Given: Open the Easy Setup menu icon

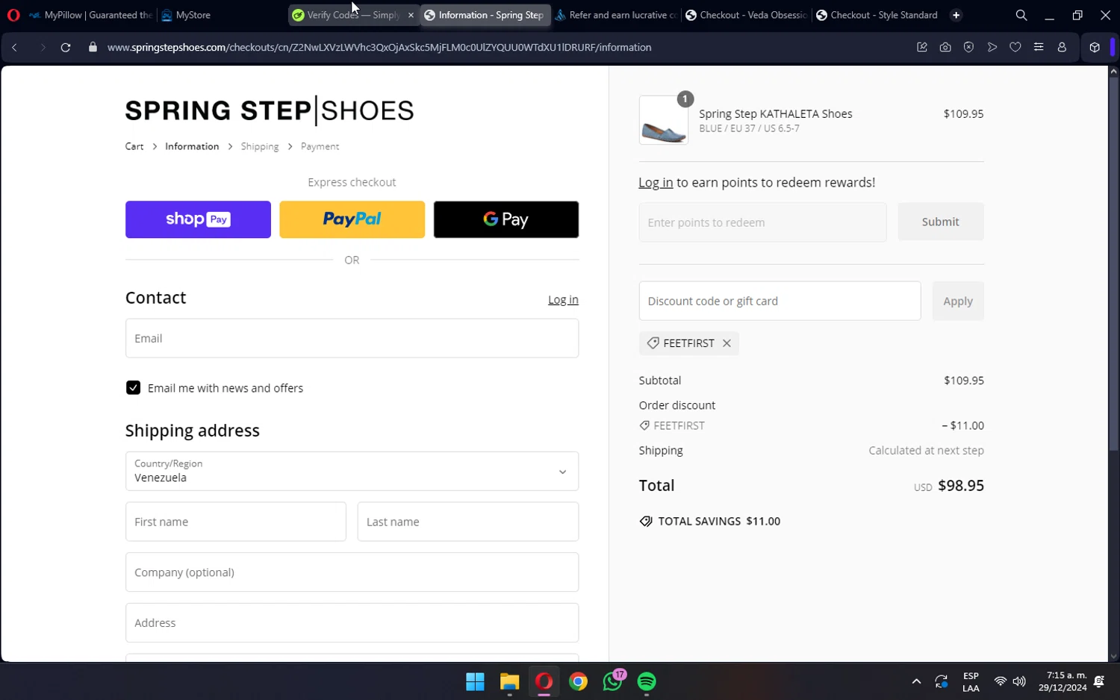Looking at the screenshot, I should (1039, 47).
